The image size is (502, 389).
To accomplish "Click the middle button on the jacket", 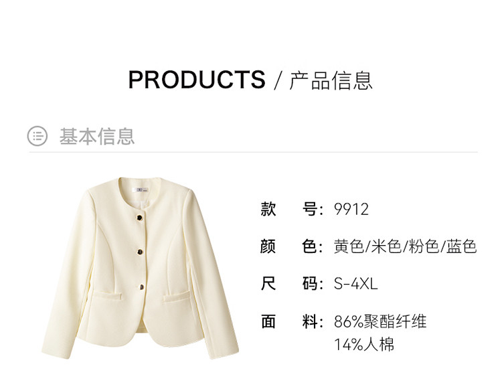I will [x=141, y=252].
